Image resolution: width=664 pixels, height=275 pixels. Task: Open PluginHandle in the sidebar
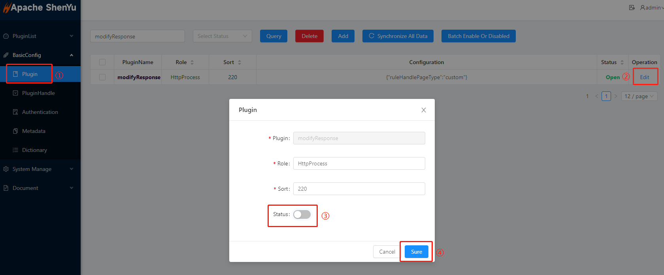coord(38,93)
